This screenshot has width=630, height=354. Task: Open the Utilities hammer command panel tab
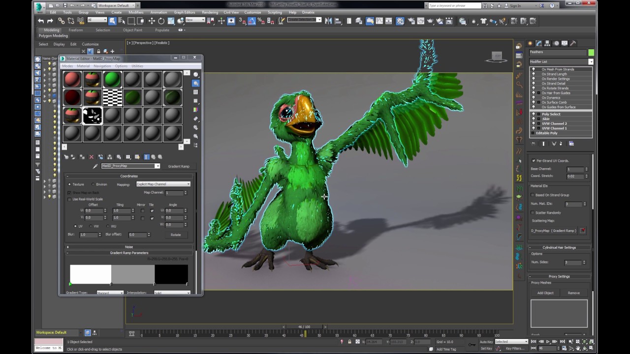pos(573,43)
